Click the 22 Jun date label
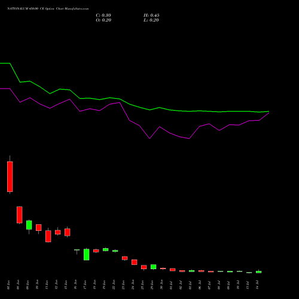 tap(114, 285)
